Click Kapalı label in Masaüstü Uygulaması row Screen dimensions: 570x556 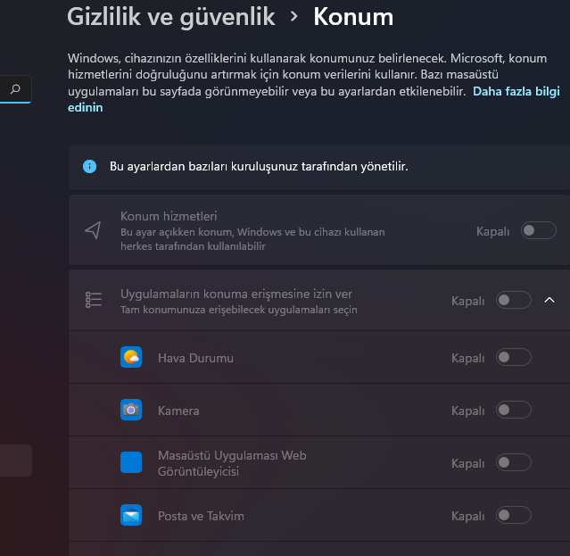tap(467, 464)
